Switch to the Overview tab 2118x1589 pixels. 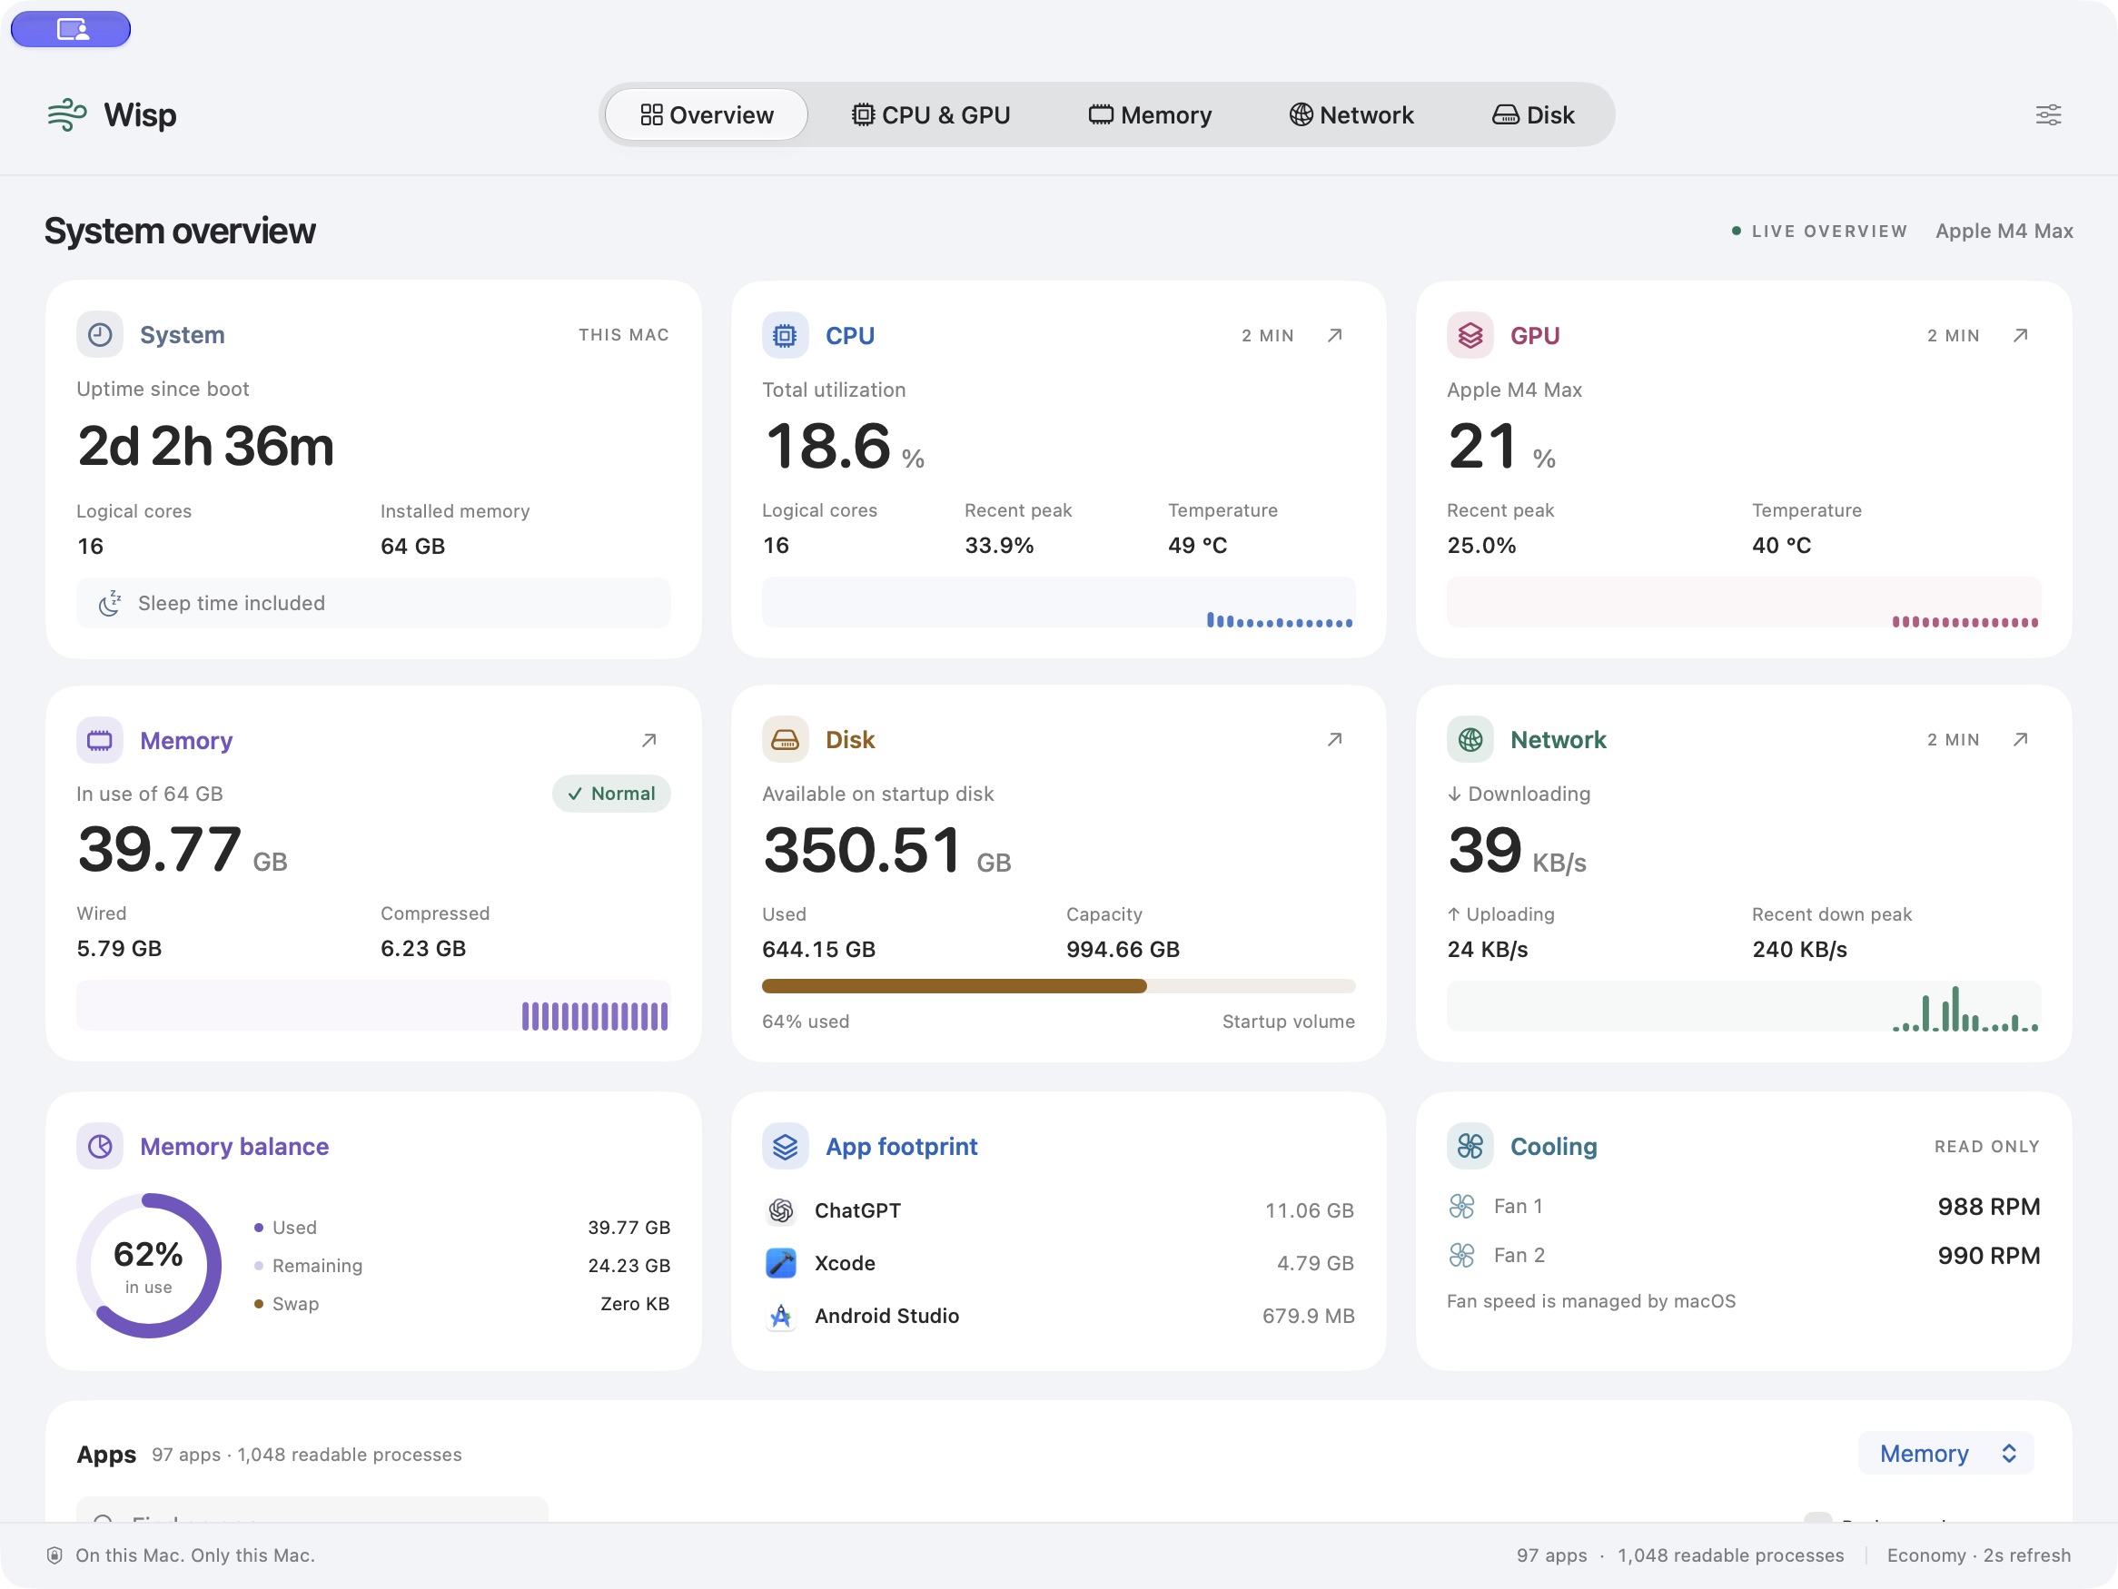[707, 115]
